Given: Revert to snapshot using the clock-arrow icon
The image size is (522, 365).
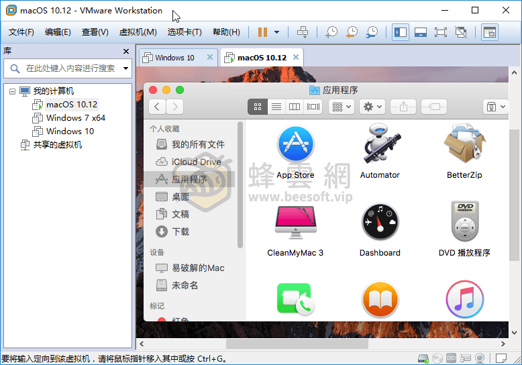Looking at the screenshot, I should point(352,32).
